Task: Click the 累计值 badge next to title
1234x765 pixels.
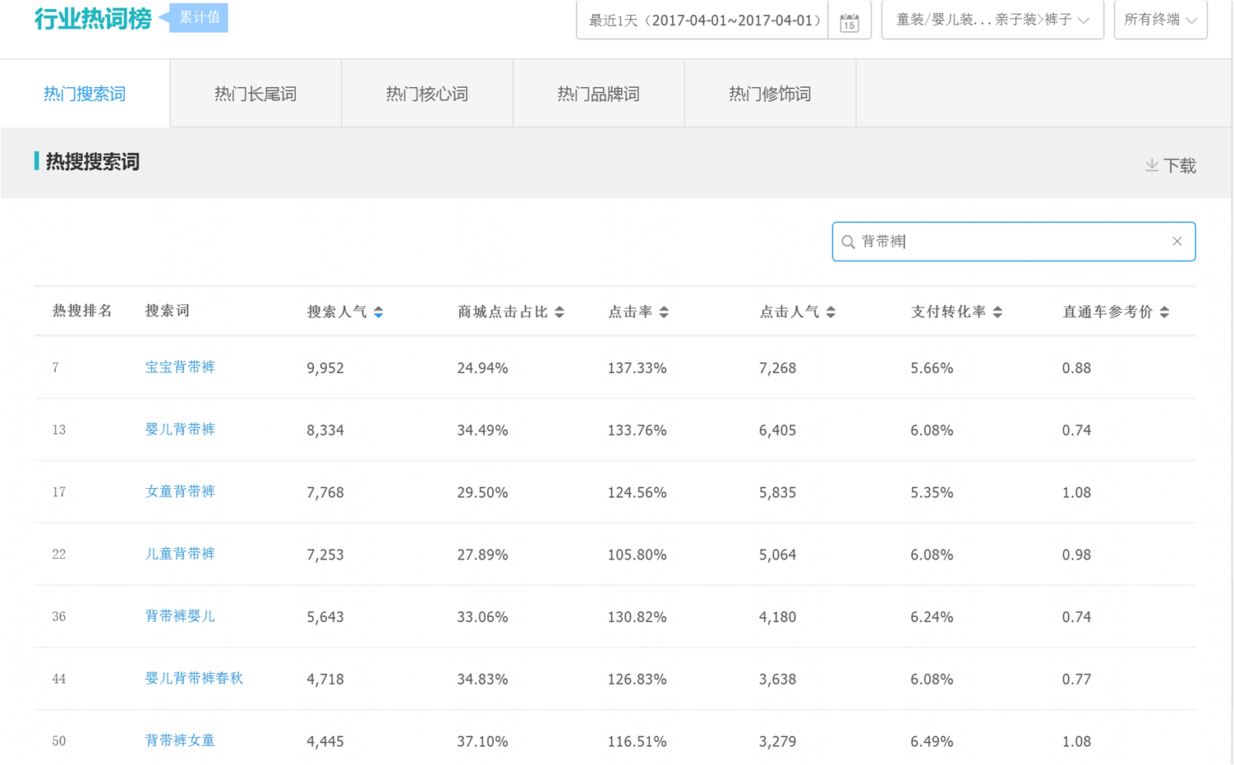Action: pyautogui.click(x=199, y=17)
